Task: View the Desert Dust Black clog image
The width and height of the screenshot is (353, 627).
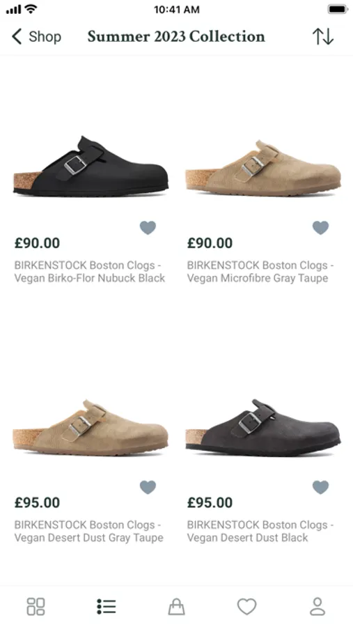Action: click(x=263, y=427)
